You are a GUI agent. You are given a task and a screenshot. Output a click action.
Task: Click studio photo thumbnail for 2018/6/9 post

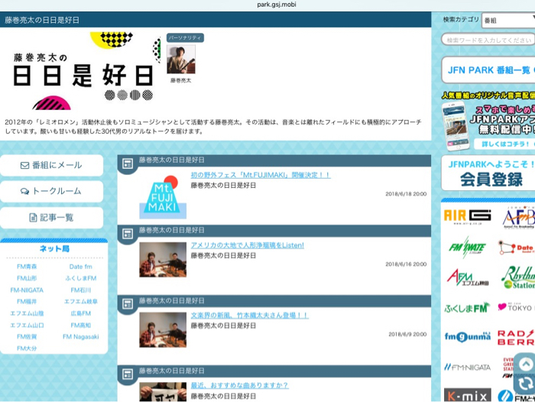(163, 329)
